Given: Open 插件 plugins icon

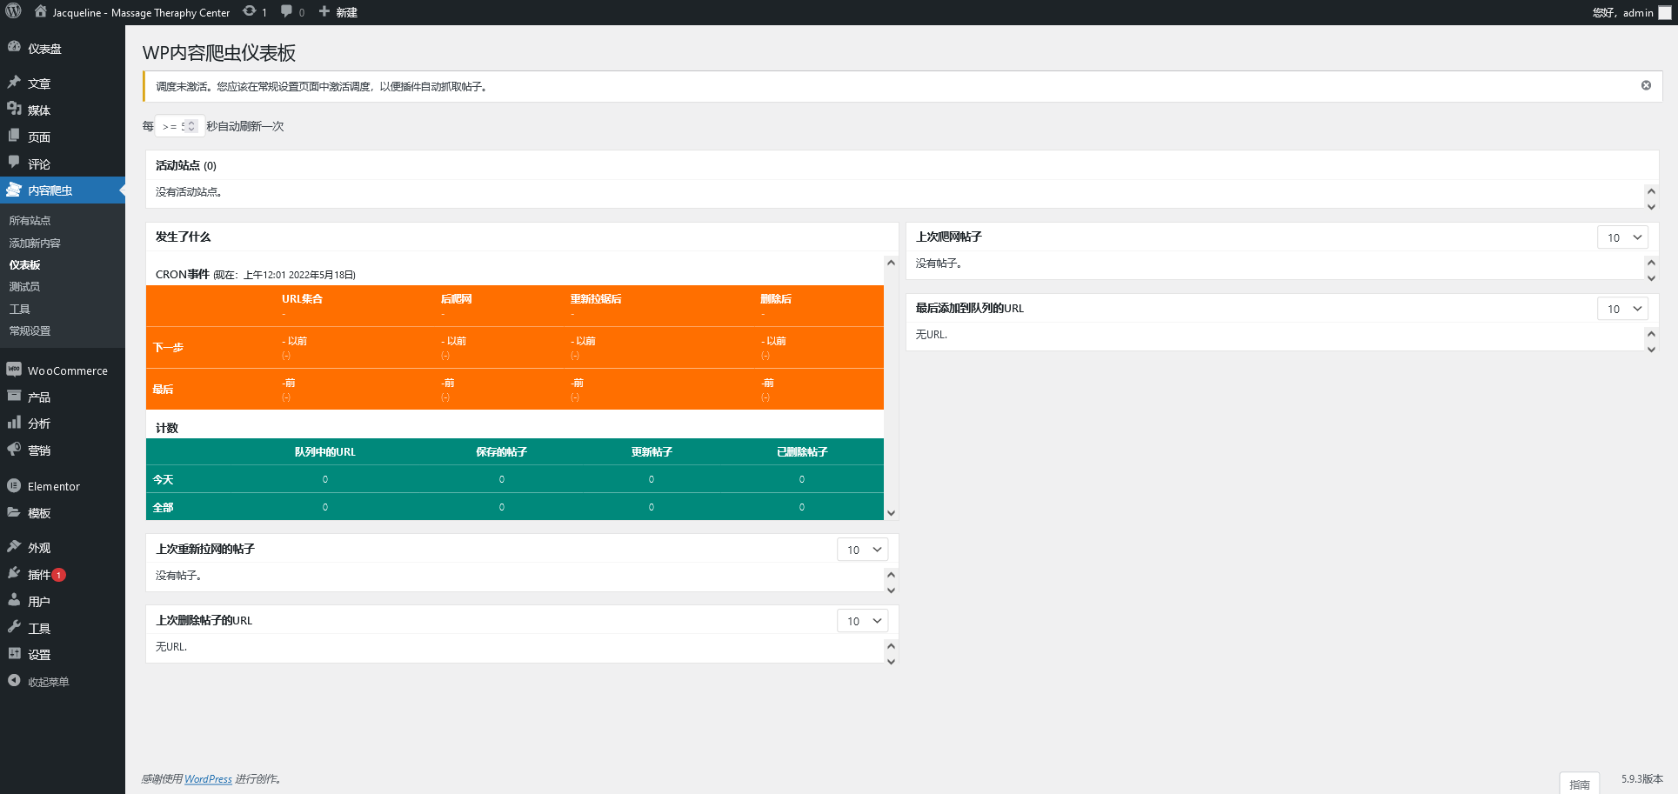Looking at the screenshot, I should (x=14, y=574).
